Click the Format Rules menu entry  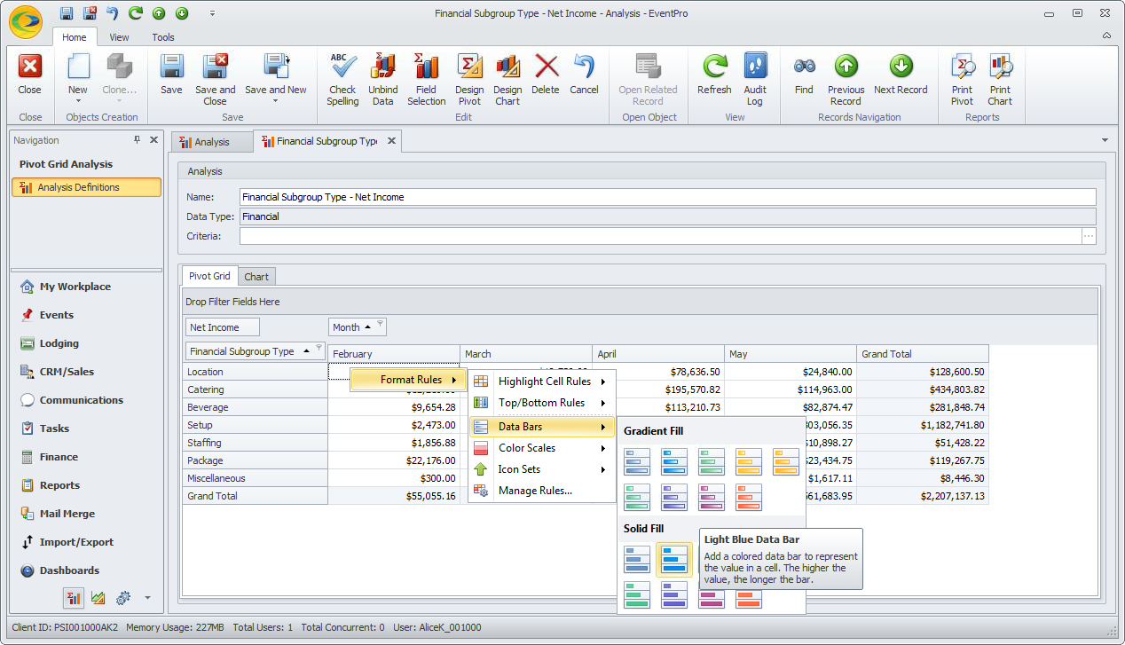pos(409,380)
